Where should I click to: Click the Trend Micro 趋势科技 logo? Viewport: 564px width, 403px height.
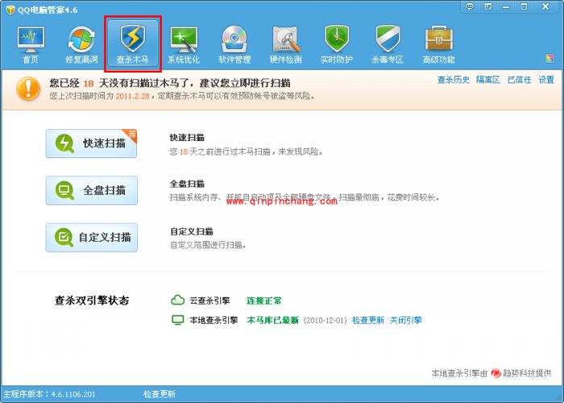[496, 373]
